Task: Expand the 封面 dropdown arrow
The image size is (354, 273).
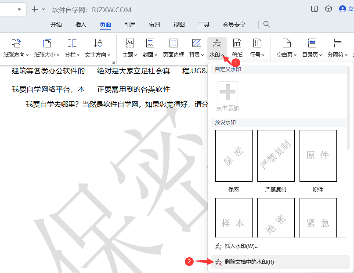Action: (156, 55)
